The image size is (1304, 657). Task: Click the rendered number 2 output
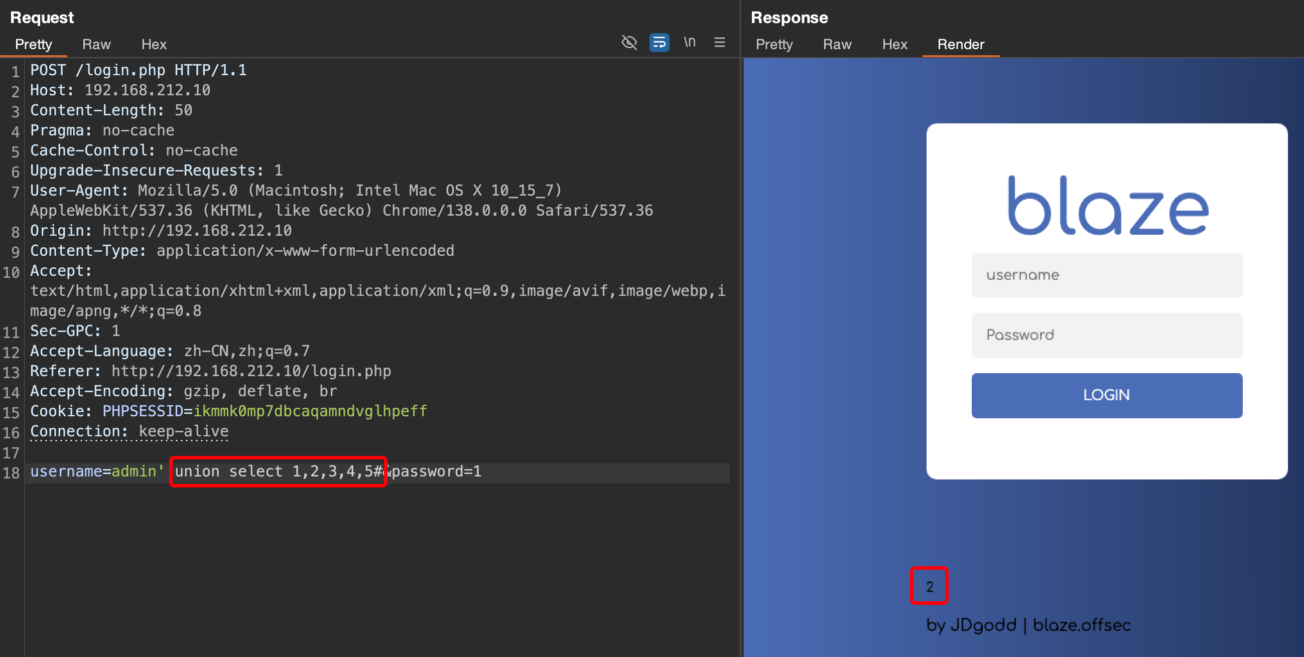tap(930, 587)
